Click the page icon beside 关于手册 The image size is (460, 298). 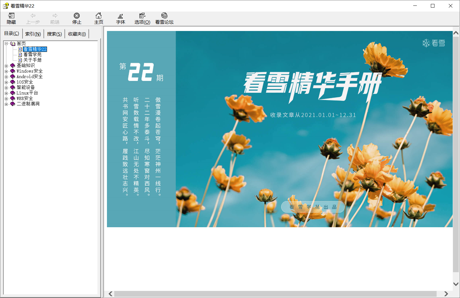point(20,60)
